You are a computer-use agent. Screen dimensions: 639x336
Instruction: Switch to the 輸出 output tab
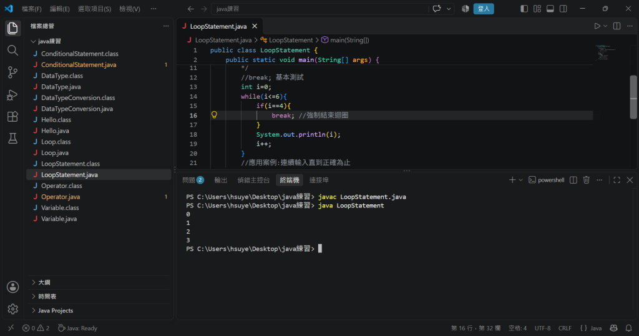[221, 180]
